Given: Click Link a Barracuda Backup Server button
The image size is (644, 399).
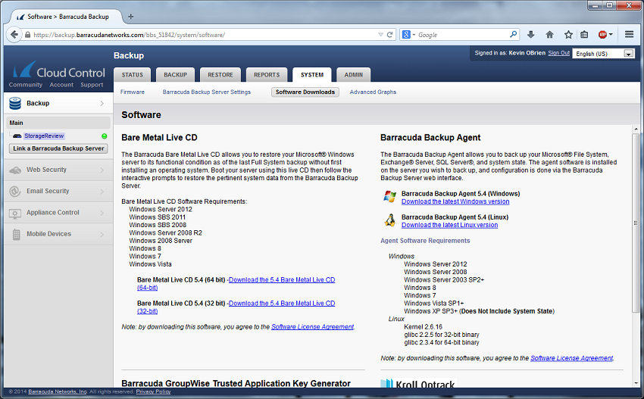Looking at the screenshot, I should [x=58, y=148].
